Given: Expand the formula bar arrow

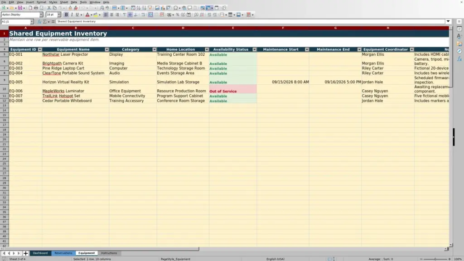Looking at the screenshot, I should pos(448,22).
